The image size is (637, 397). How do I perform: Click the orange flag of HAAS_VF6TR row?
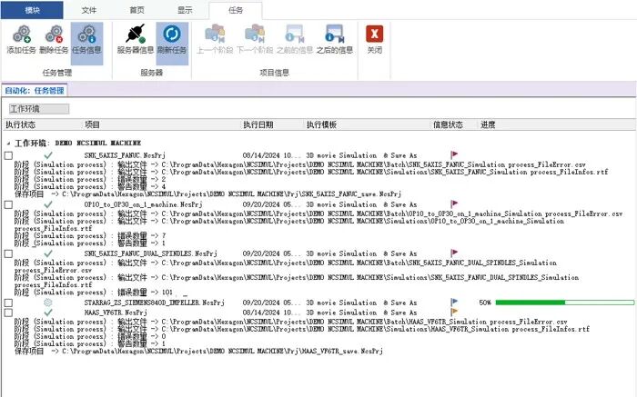454,312
